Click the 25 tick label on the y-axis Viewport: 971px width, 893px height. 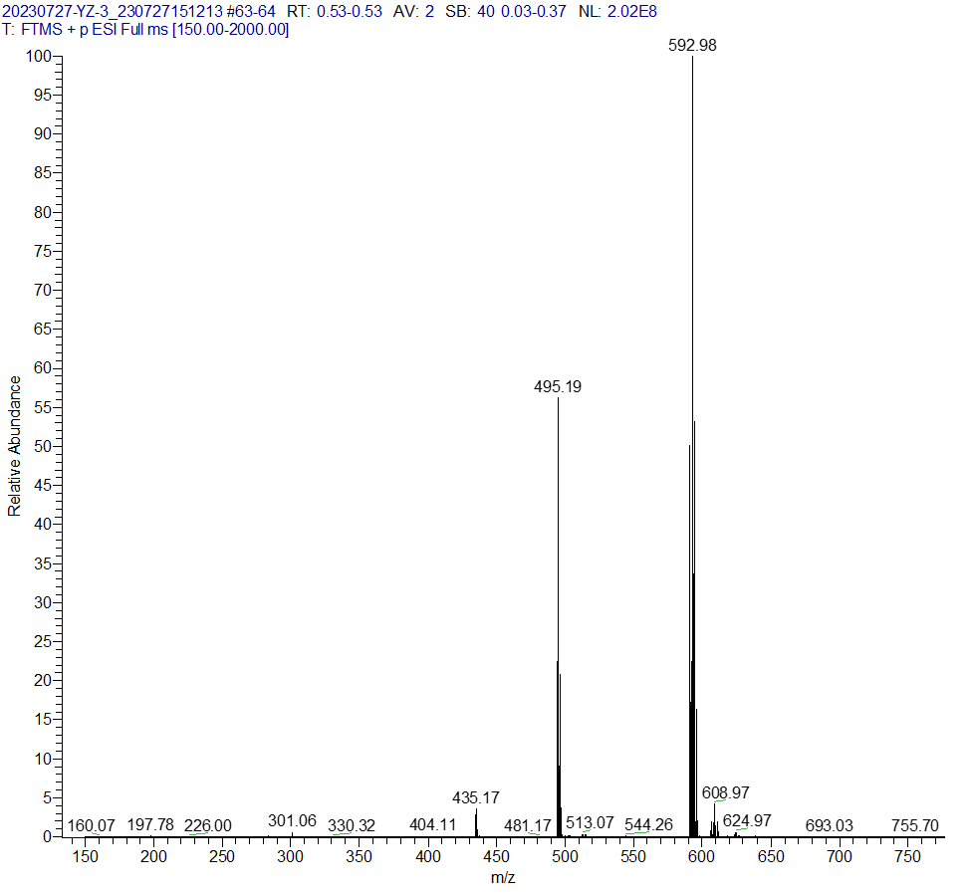pyautogui.click(x=43, y=642)
